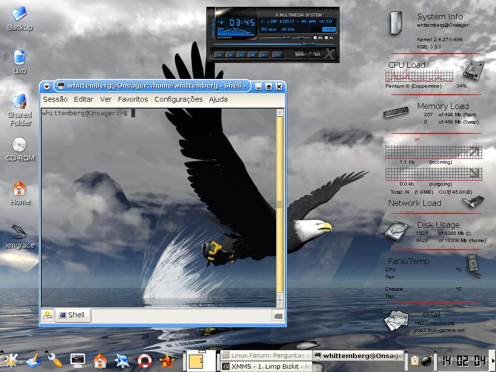
Task: Click the XMMS eject open-file button
Action: point(278,55)
